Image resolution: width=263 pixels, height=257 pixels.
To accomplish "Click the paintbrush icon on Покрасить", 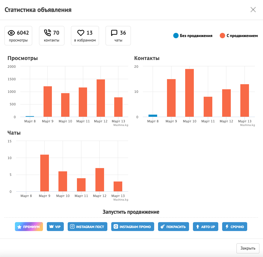I will pos(163,227).
